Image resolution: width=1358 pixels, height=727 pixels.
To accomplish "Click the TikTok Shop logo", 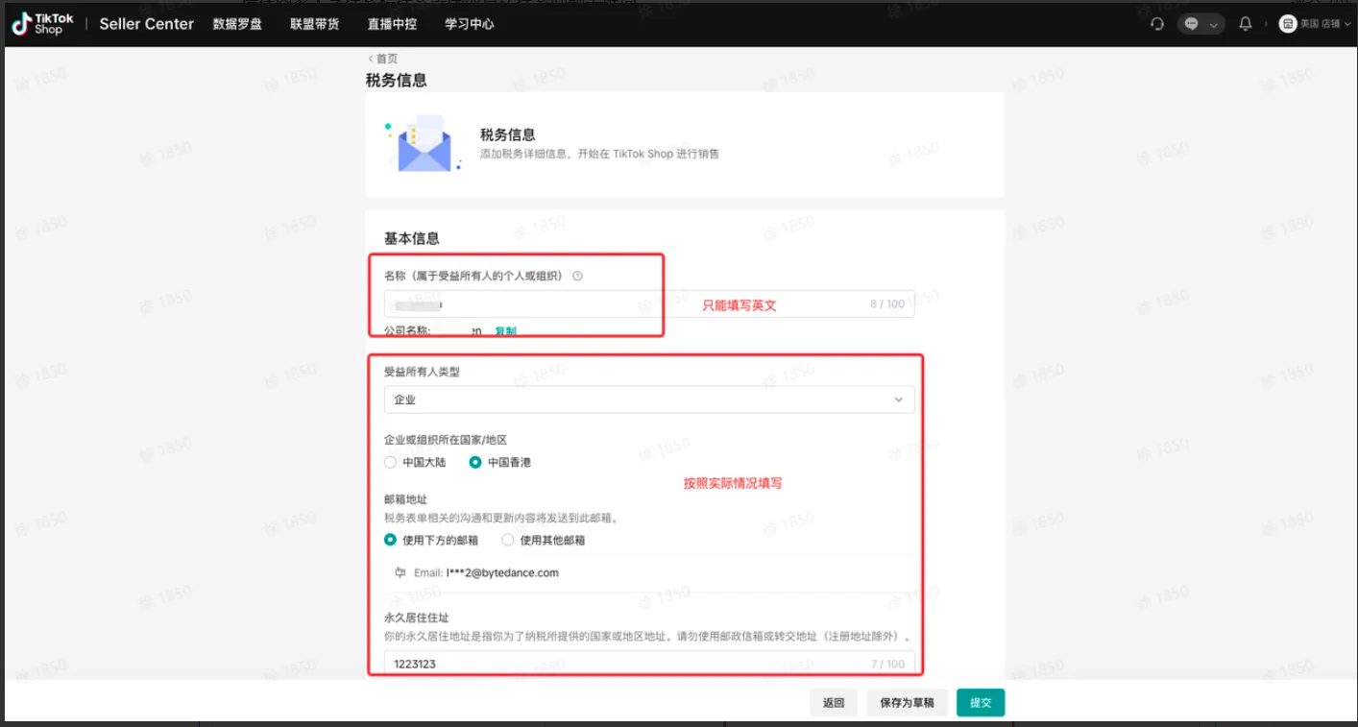I will (43, 24).
